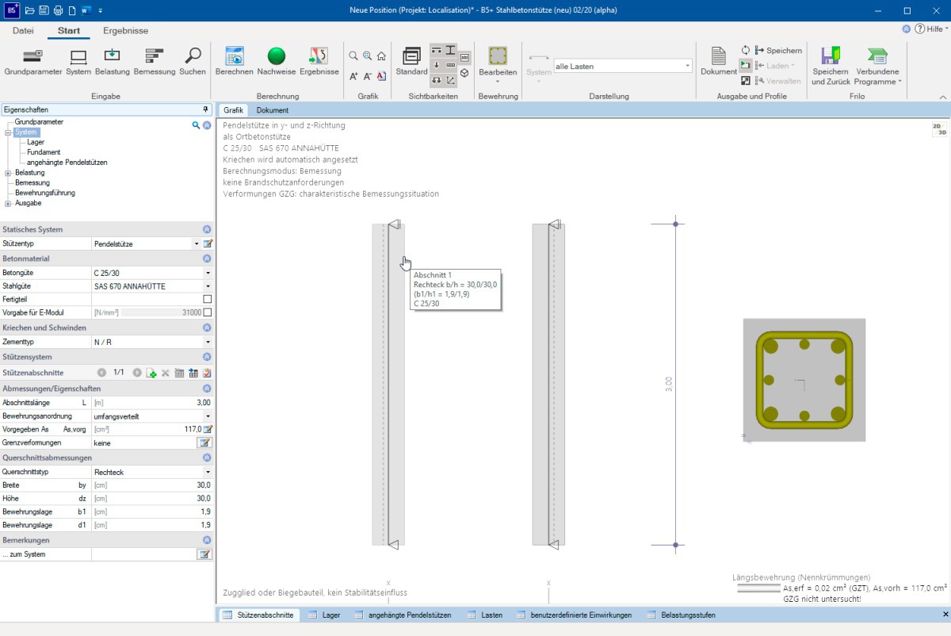Screen dimensions: 951x636
Task: Toggle the axes visibility icon
Action: (450, 80)
